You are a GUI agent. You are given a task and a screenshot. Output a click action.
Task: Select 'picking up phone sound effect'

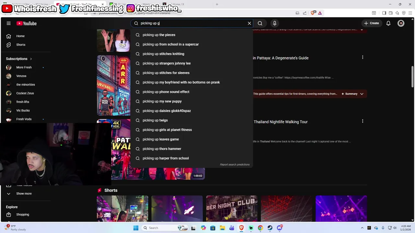click(192, 92)
